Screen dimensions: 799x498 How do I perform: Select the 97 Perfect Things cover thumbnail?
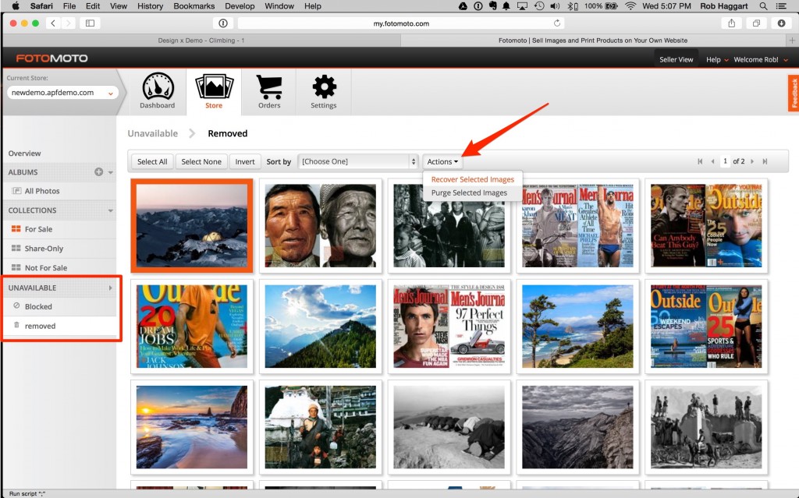449,326
